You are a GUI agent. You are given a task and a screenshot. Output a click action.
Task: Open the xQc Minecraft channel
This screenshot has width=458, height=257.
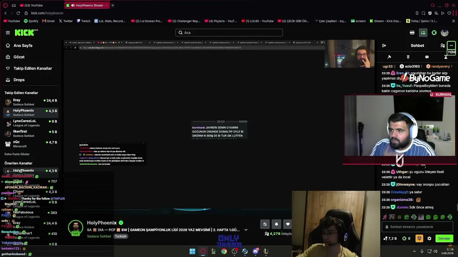pos(31,144)
